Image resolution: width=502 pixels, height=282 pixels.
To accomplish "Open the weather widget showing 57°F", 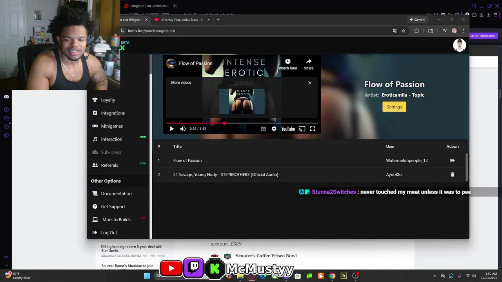I will point(17,276).
